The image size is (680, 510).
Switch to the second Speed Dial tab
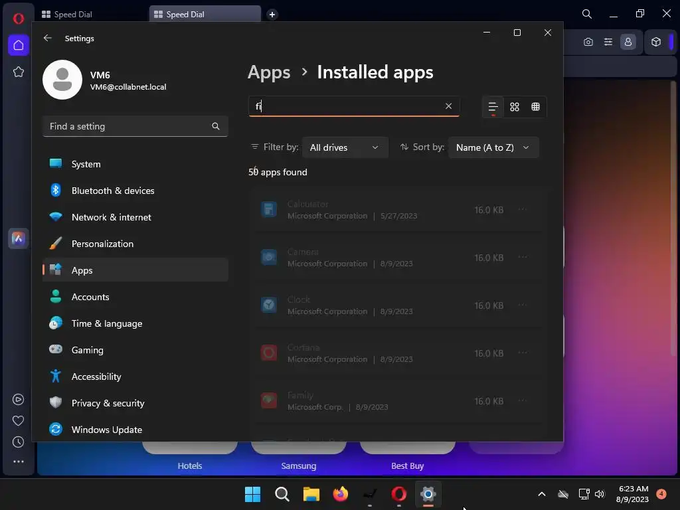[x=205, y=15]
